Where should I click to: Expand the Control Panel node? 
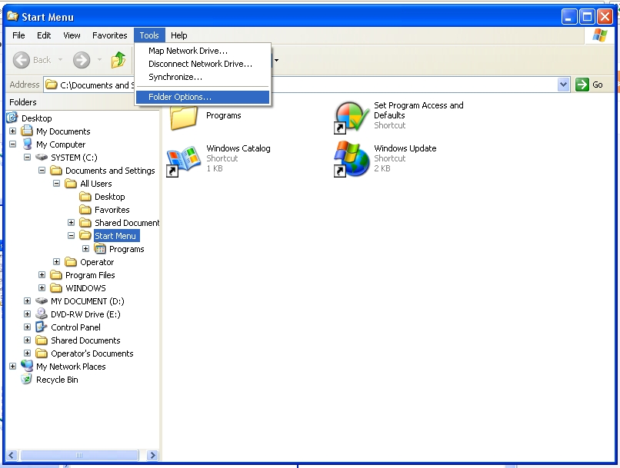coord(27,327)
